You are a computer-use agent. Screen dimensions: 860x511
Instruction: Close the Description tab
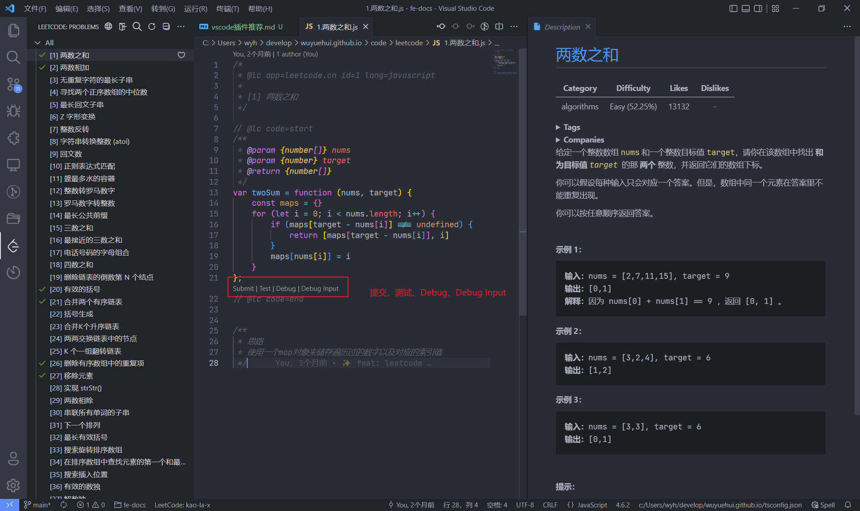pos(588,27)
